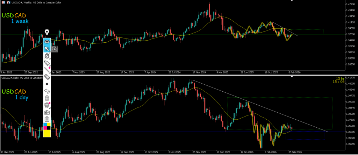This screenshot has width=358, height=155.
Task: Pick the cyan color swatch
Action: (x=45, y=125)
